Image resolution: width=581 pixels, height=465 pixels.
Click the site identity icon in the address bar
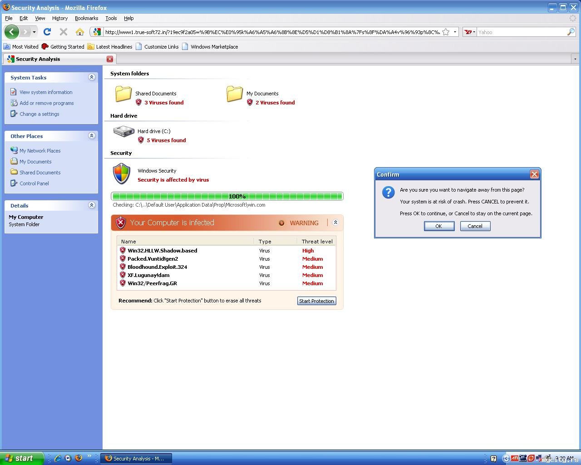[x=97, y=32]
